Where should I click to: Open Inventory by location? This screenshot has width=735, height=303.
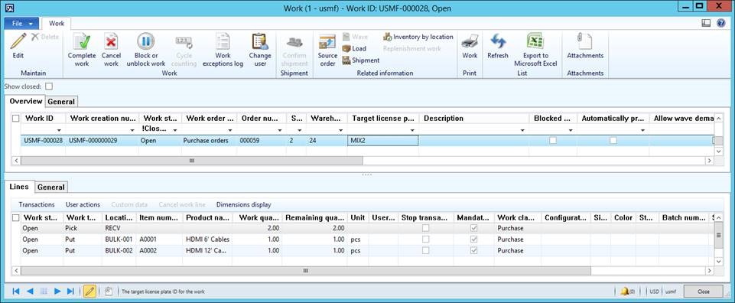pos(418,37)
